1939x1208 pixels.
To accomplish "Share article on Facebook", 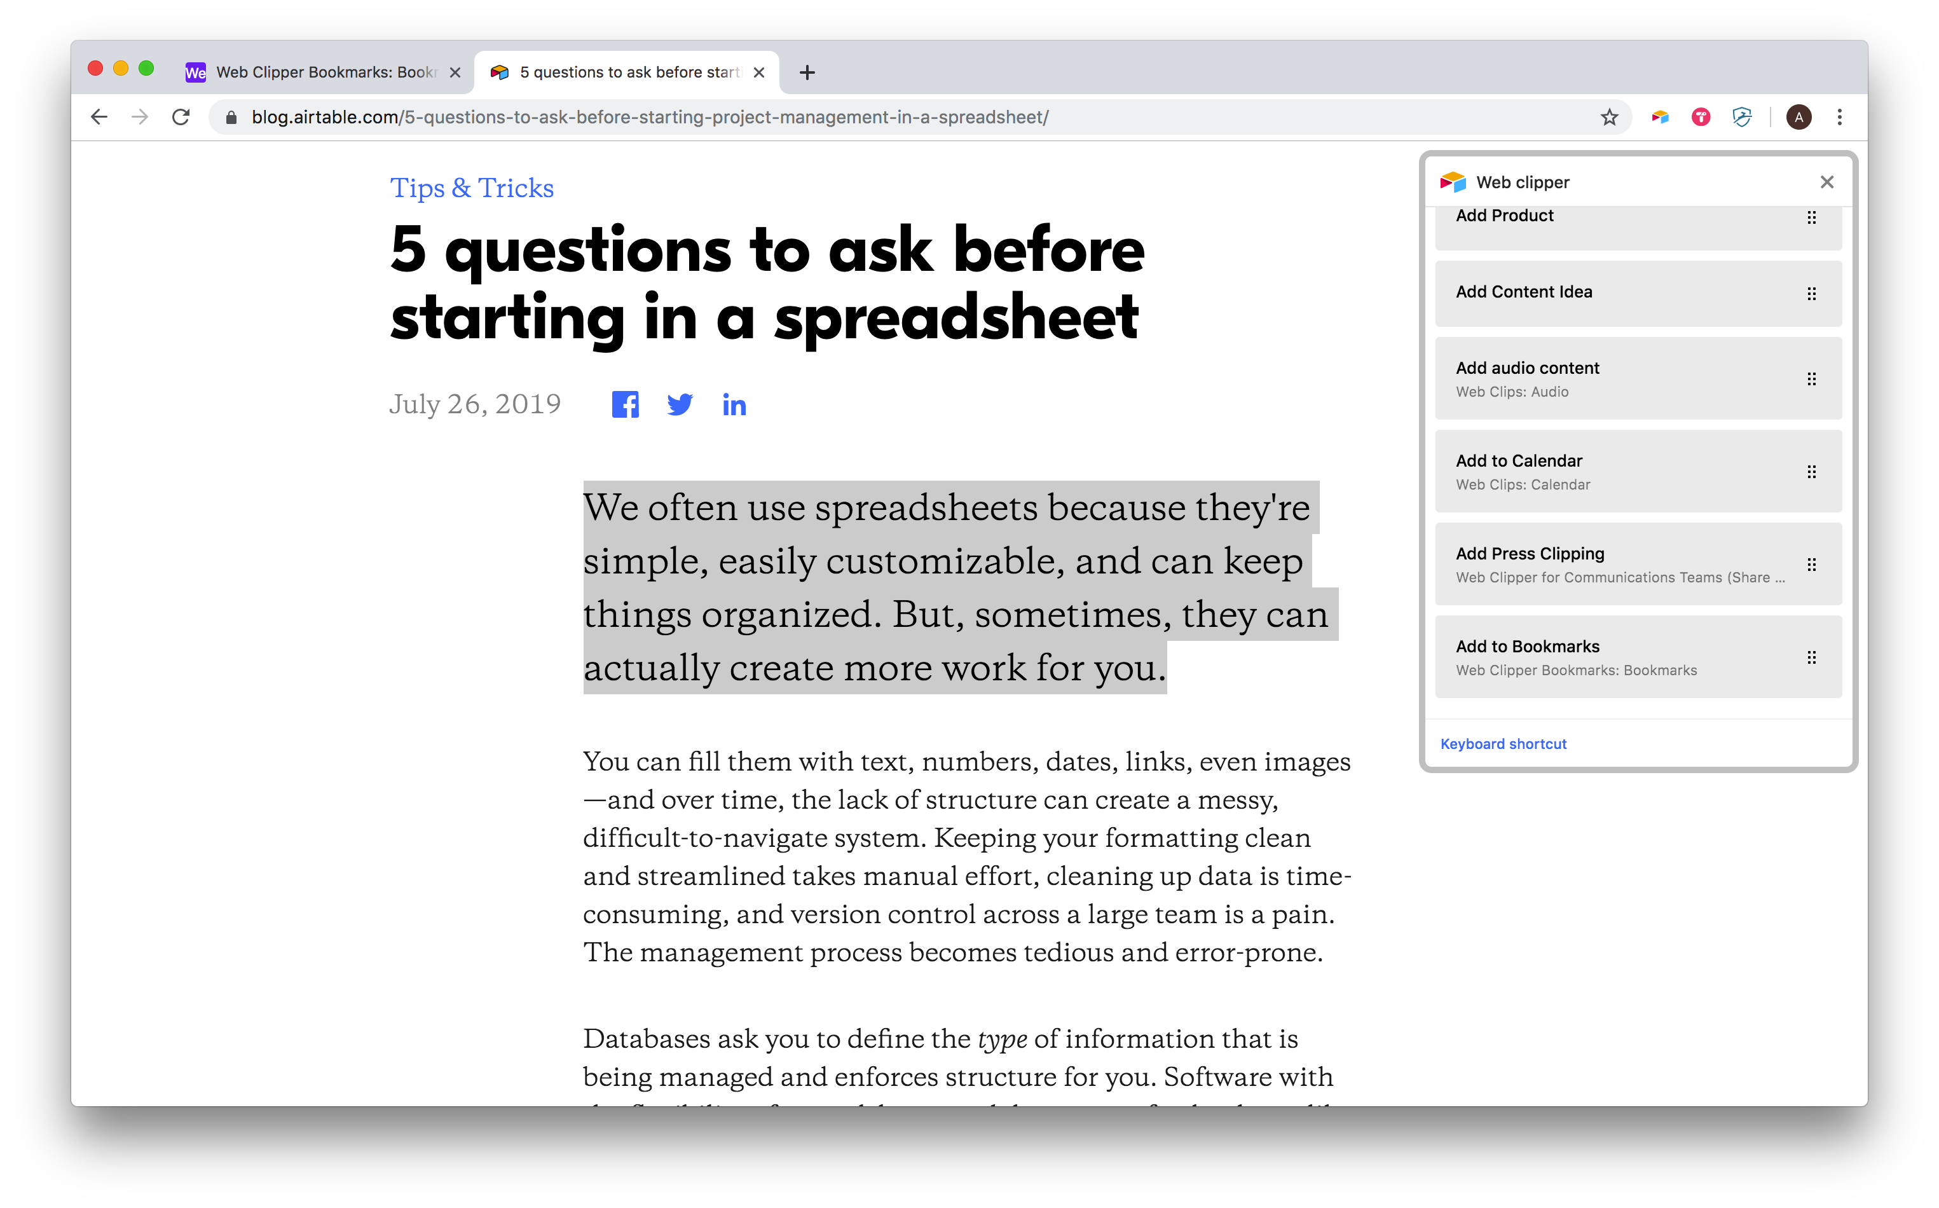I will click(x=625, y=404).
